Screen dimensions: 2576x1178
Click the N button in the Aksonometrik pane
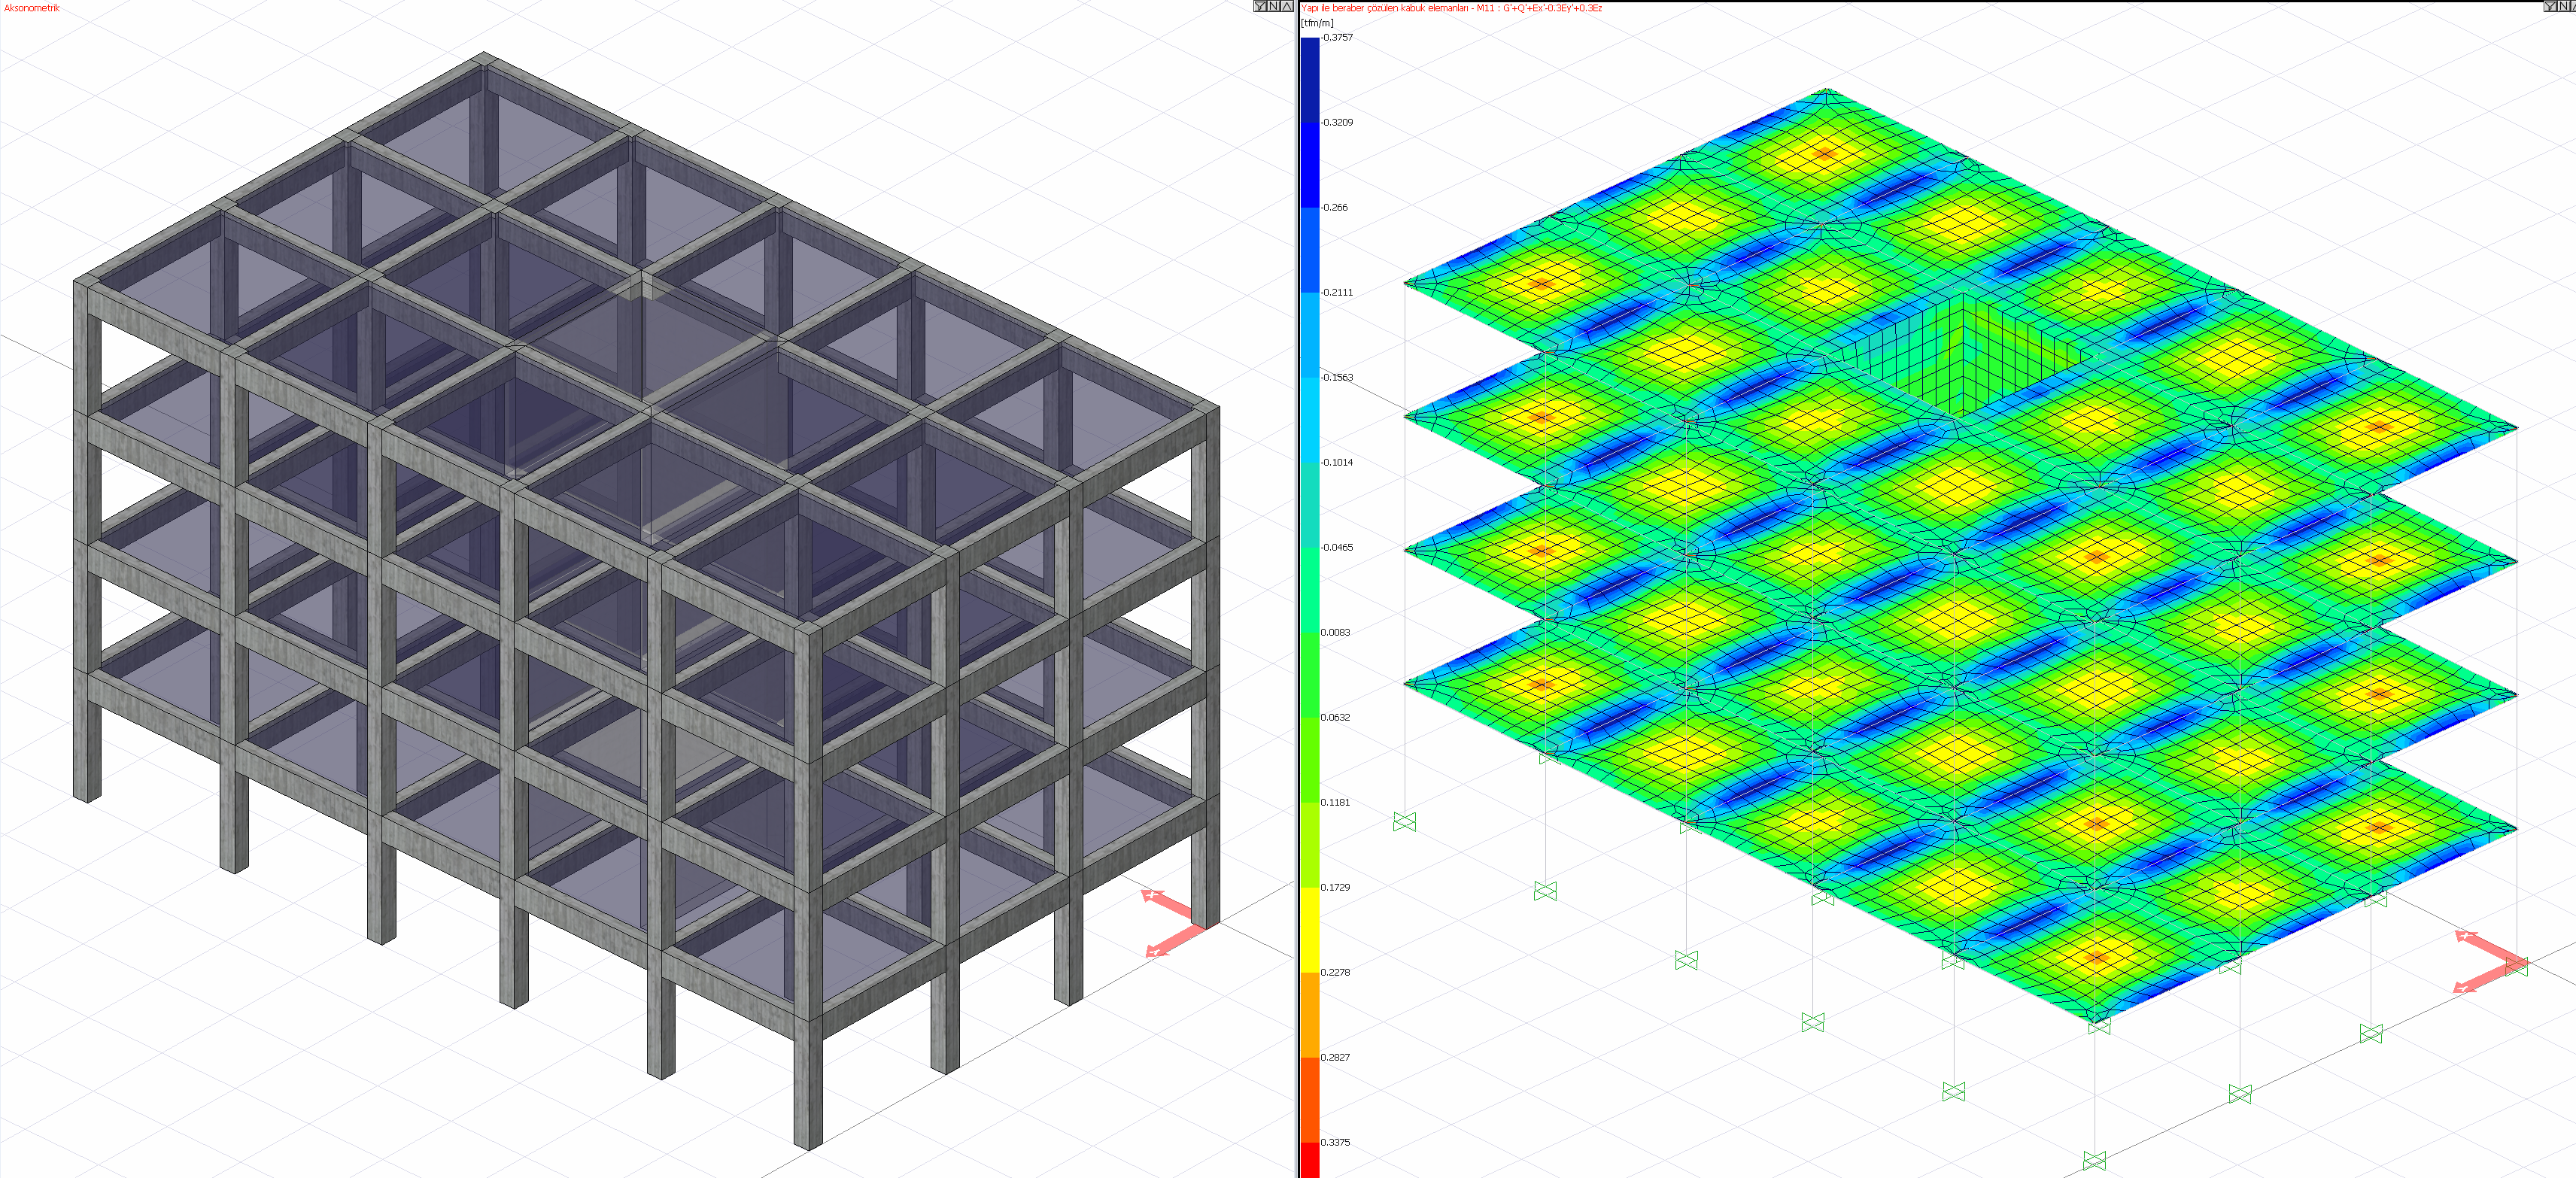click(x=1273, y=6)
